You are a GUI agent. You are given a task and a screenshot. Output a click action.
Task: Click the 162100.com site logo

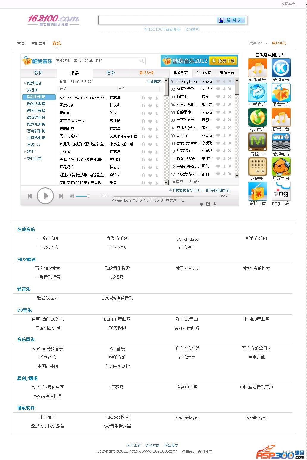tap(54, 20)
